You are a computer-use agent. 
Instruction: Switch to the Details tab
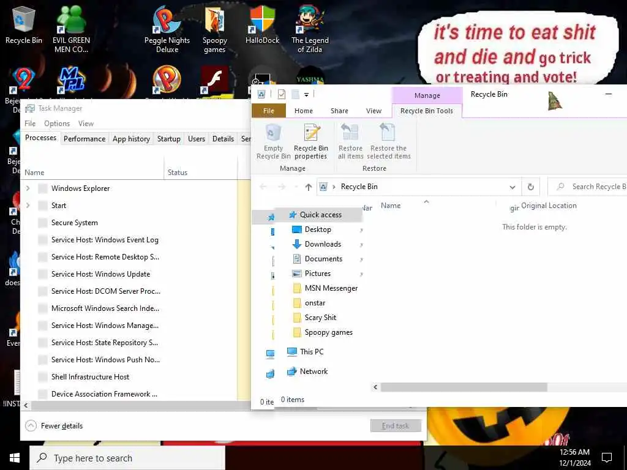point(223,139)
